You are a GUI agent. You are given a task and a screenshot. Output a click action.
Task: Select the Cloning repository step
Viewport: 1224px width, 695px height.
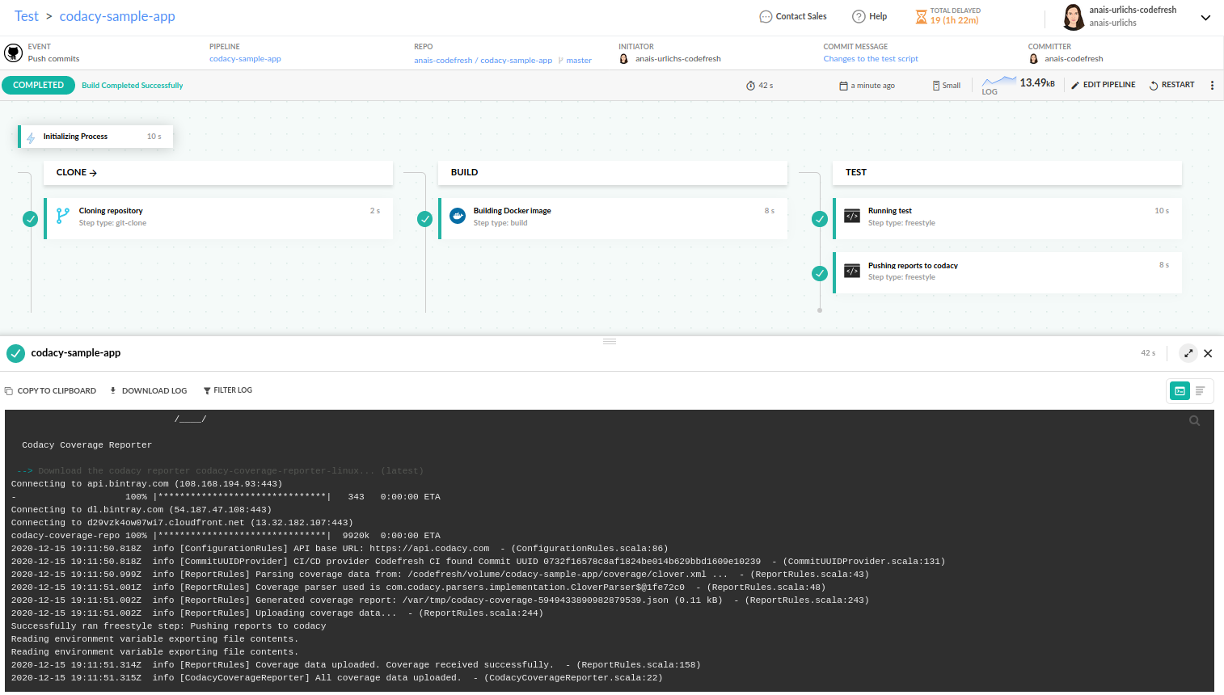[111, 211]
